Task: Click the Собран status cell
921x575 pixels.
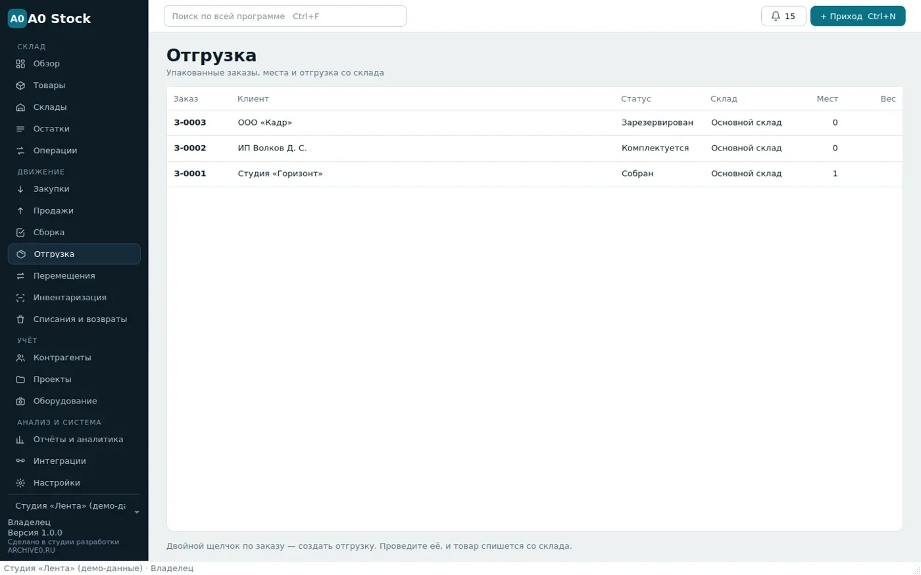Action: click(637, 174)
